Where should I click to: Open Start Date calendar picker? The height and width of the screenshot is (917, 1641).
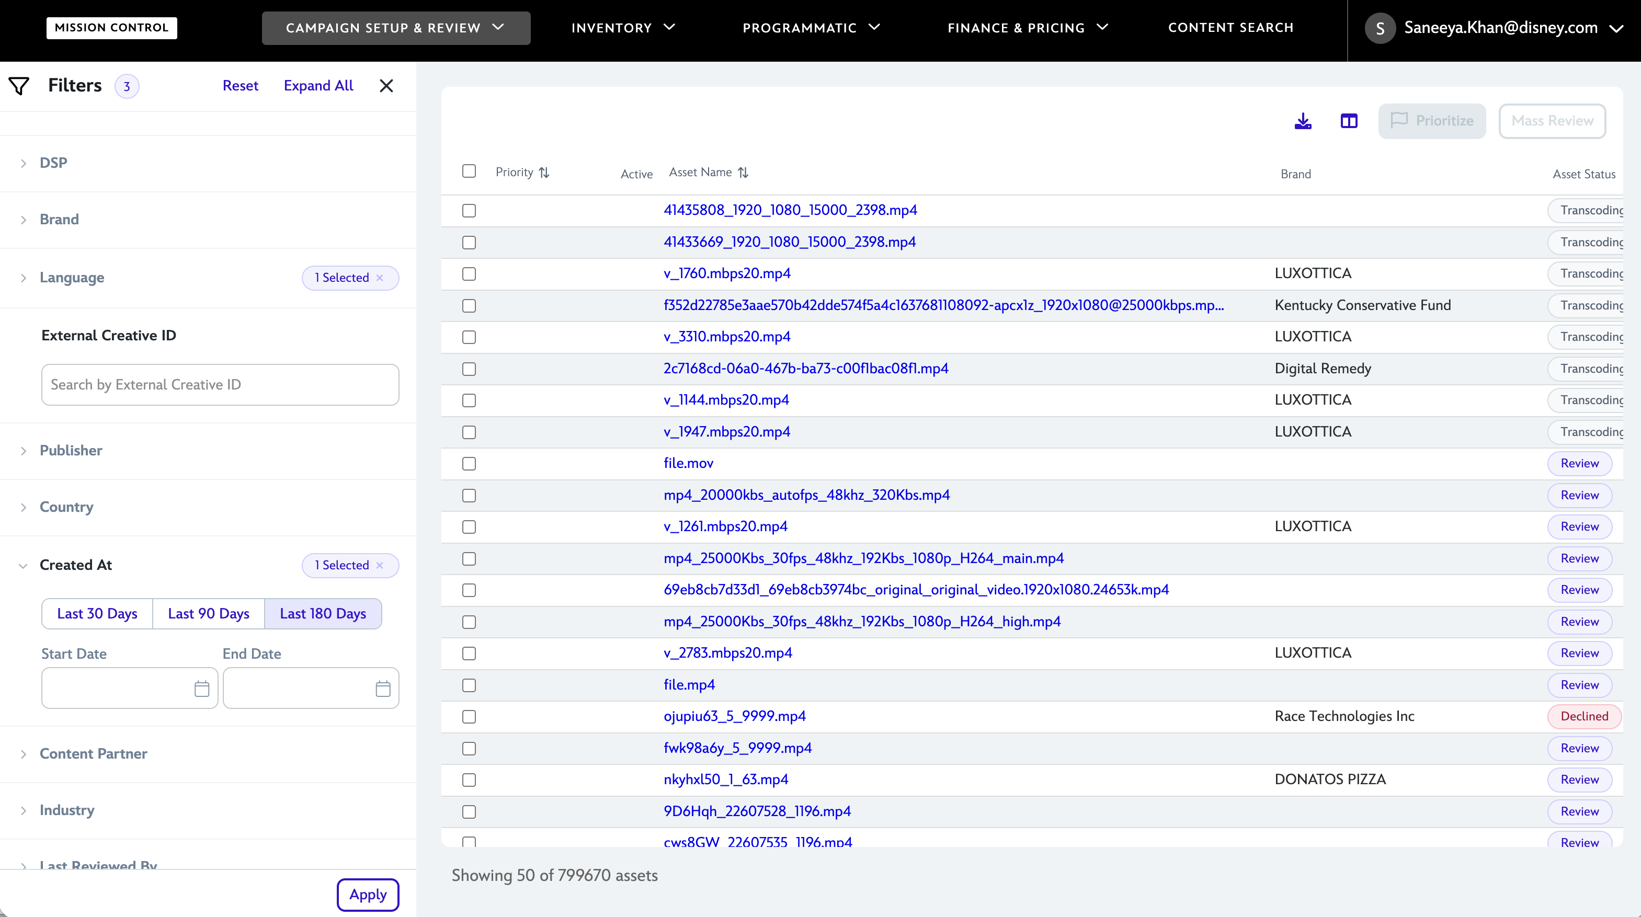pyautogui.click(x=201, y=689)
